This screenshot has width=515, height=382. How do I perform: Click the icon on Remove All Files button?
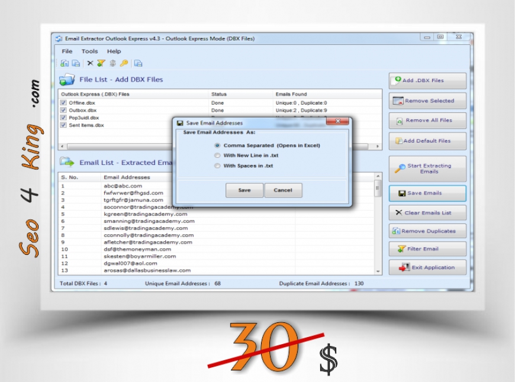[400, 121]
